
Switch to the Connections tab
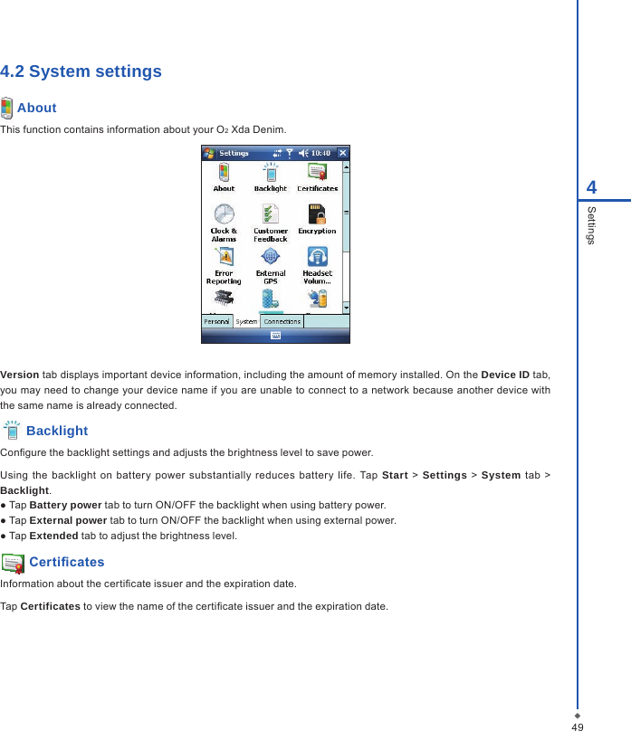282,321
